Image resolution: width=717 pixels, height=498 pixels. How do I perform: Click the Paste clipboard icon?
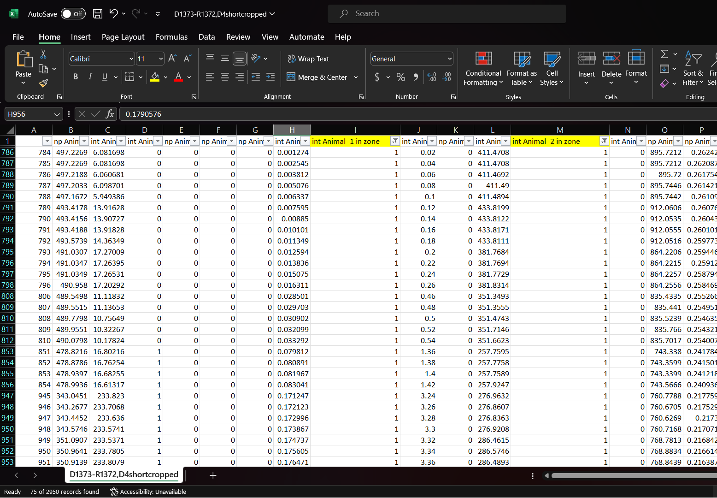coord(24,60)
